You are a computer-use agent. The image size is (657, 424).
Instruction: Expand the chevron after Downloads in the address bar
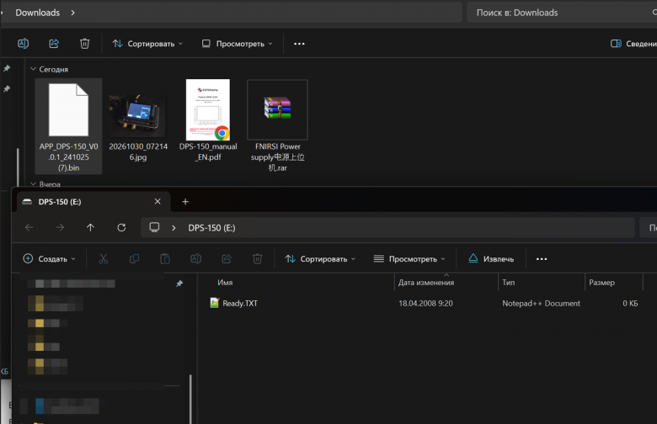pyautogui.click(x=73, y=13)
